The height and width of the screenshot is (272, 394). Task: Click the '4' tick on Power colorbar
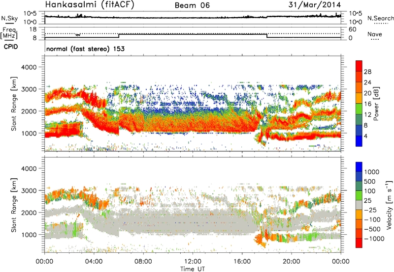(x=365, y=136)
